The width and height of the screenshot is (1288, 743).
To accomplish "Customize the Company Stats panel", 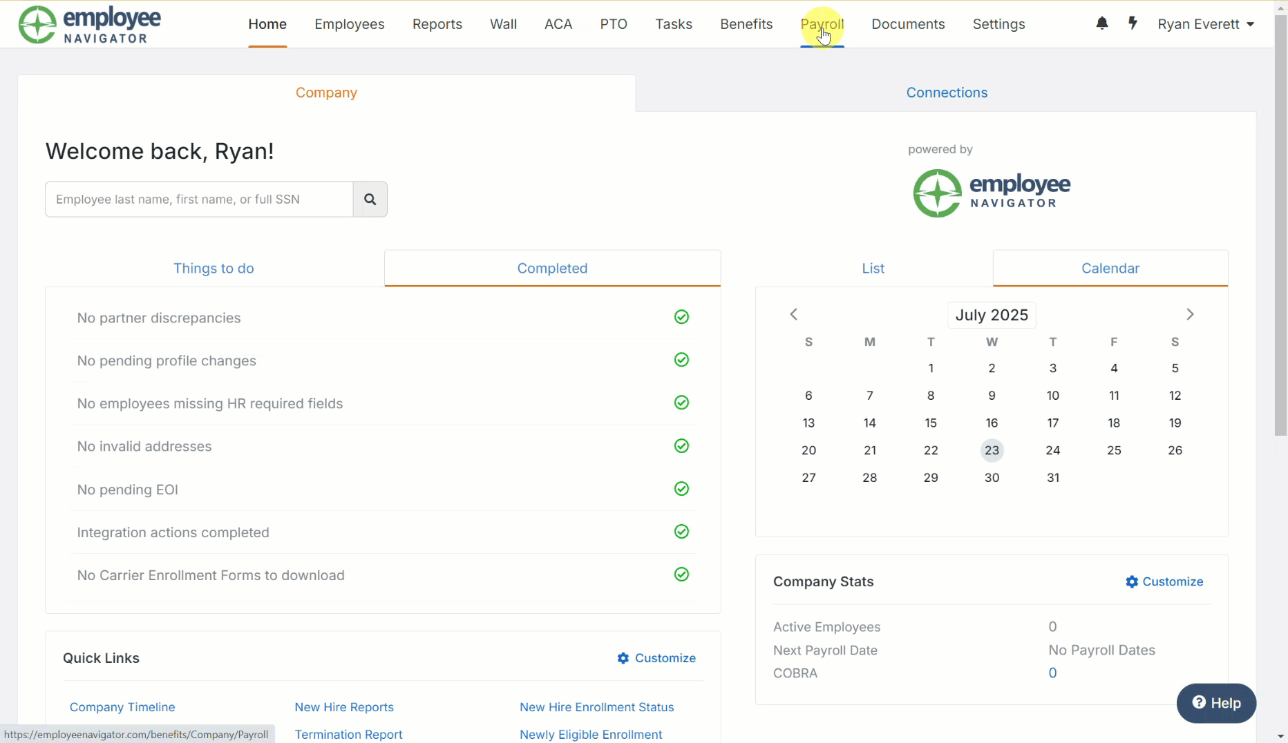I will 1164,581.
